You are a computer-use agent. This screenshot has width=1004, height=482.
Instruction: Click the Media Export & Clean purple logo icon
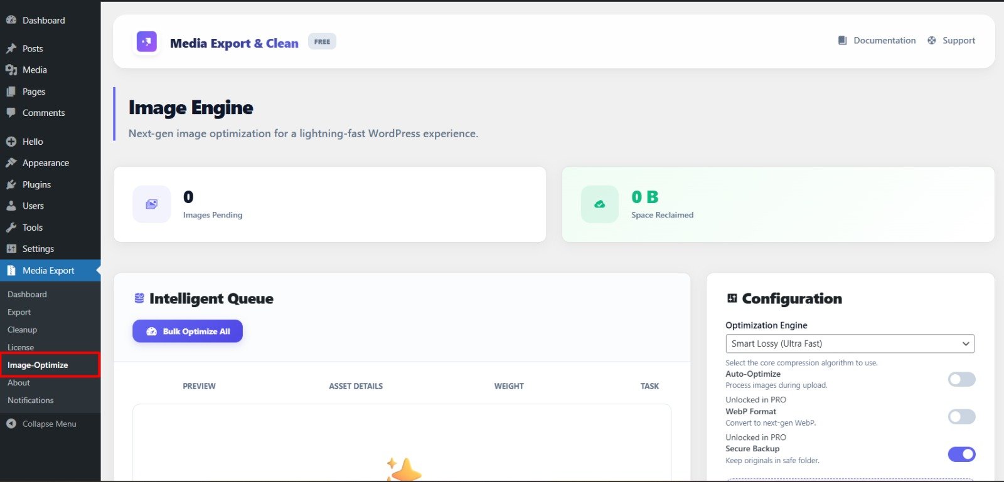(x=147, y=42)
